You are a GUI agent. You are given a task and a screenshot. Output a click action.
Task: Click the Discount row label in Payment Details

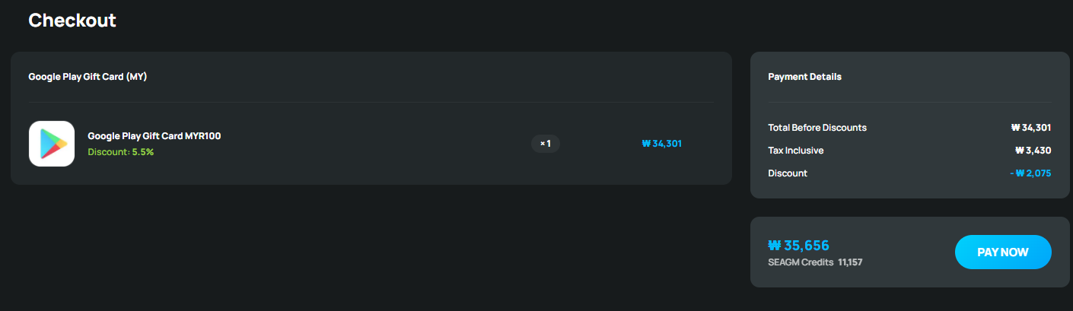[788, 173]
